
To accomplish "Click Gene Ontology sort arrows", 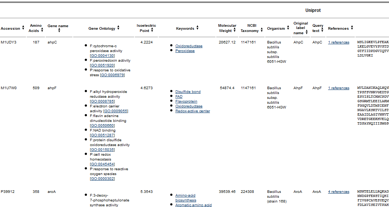I will (x=118, y=29).
